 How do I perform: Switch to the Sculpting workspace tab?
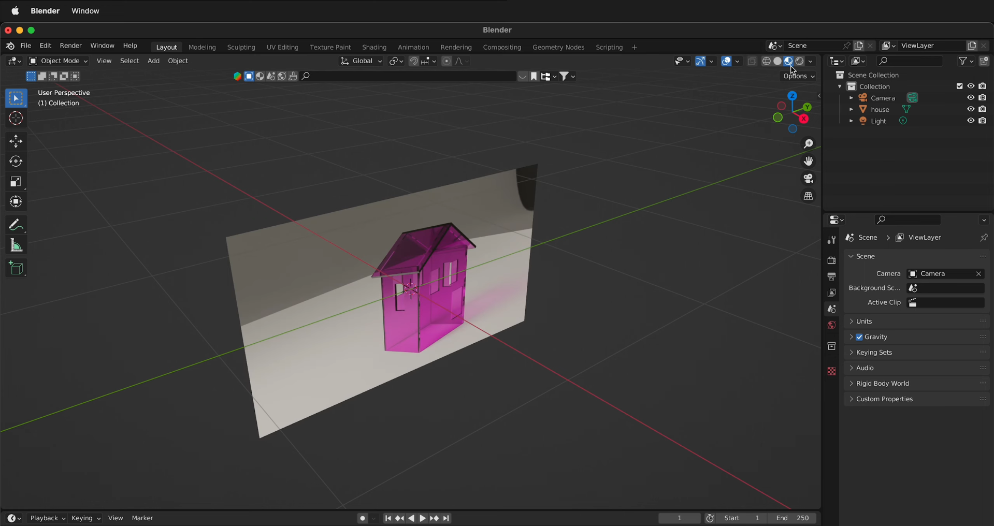241,47
